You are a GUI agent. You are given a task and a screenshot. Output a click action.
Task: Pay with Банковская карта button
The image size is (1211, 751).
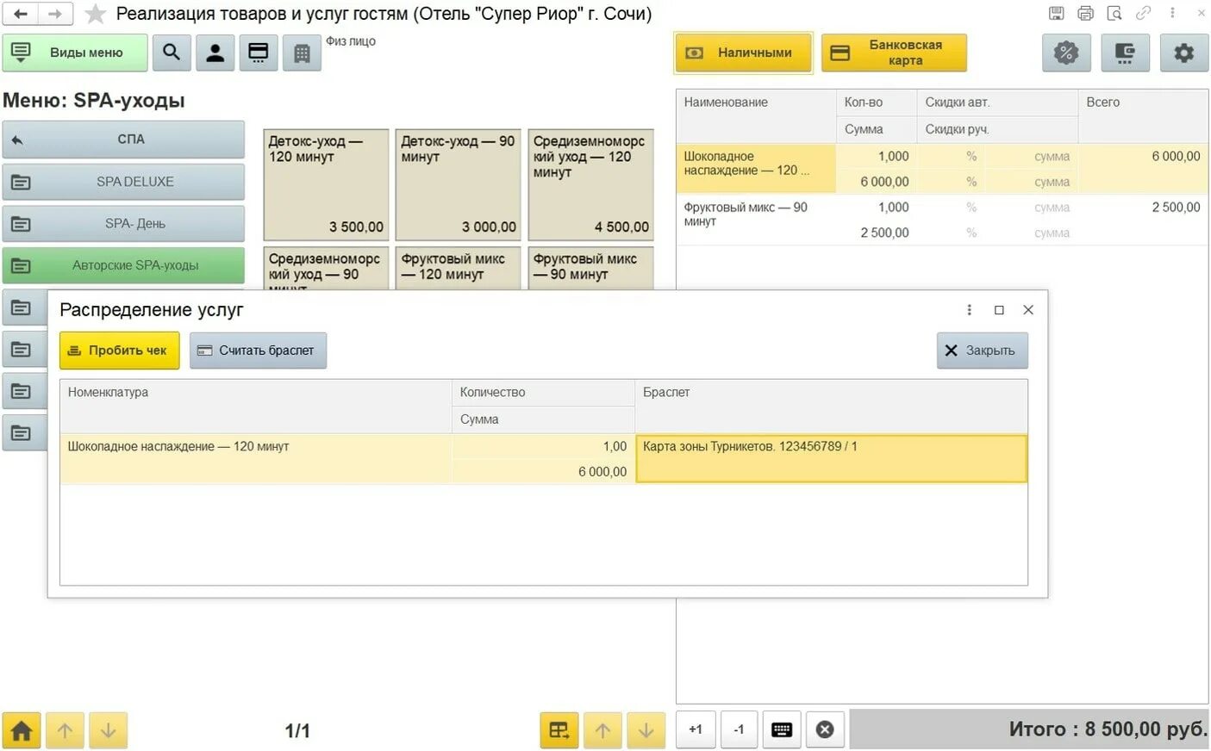click(x=894, y=53)
